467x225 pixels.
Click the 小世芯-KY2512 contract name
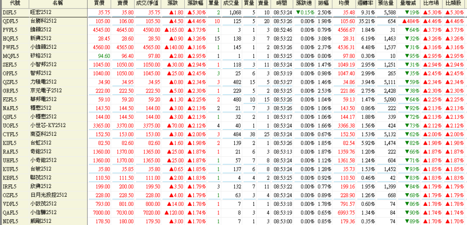point(48,125)
